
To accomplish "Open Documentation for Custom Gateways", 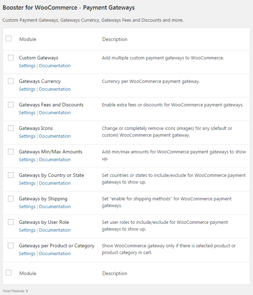I will coord(55,66).
